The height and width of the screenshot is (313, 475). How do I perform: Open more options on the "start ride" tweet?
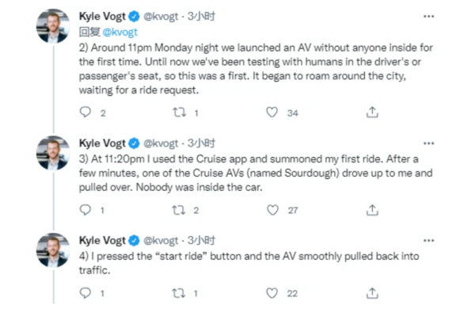pos(428,241)
